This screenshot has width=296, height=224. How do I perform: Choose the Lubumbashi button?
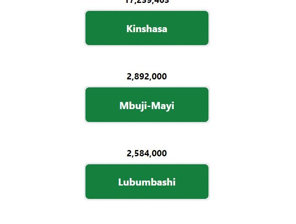[x=147, y=182]
